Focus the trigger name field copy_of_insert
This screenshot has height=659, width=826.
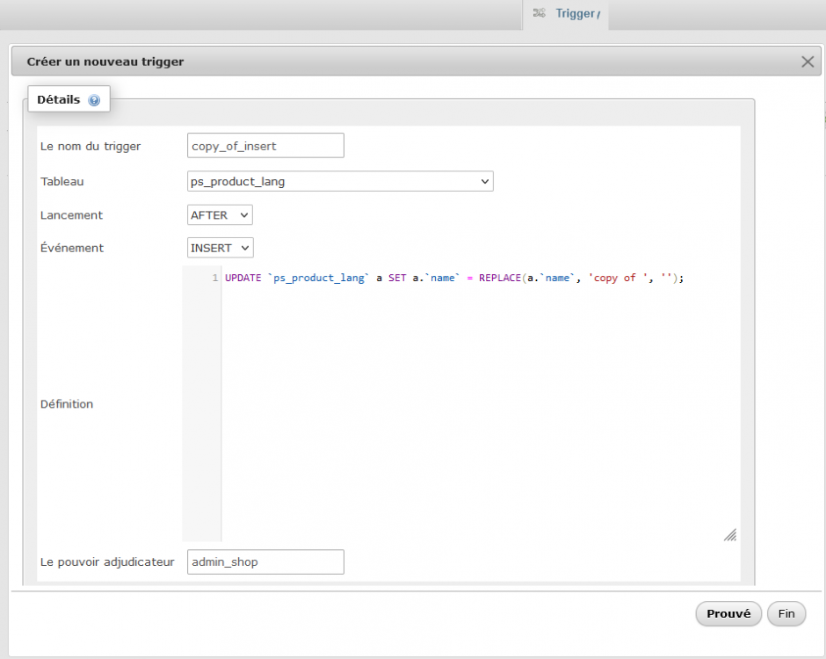[x=265, y=146]
